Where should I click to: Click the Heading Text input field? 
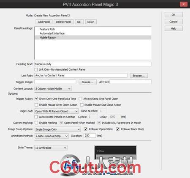pos(93,64)
